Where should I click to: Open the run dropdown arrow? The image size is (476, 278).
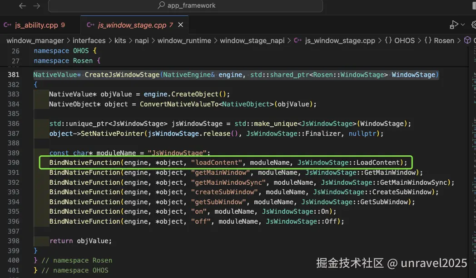pos(463,25)
